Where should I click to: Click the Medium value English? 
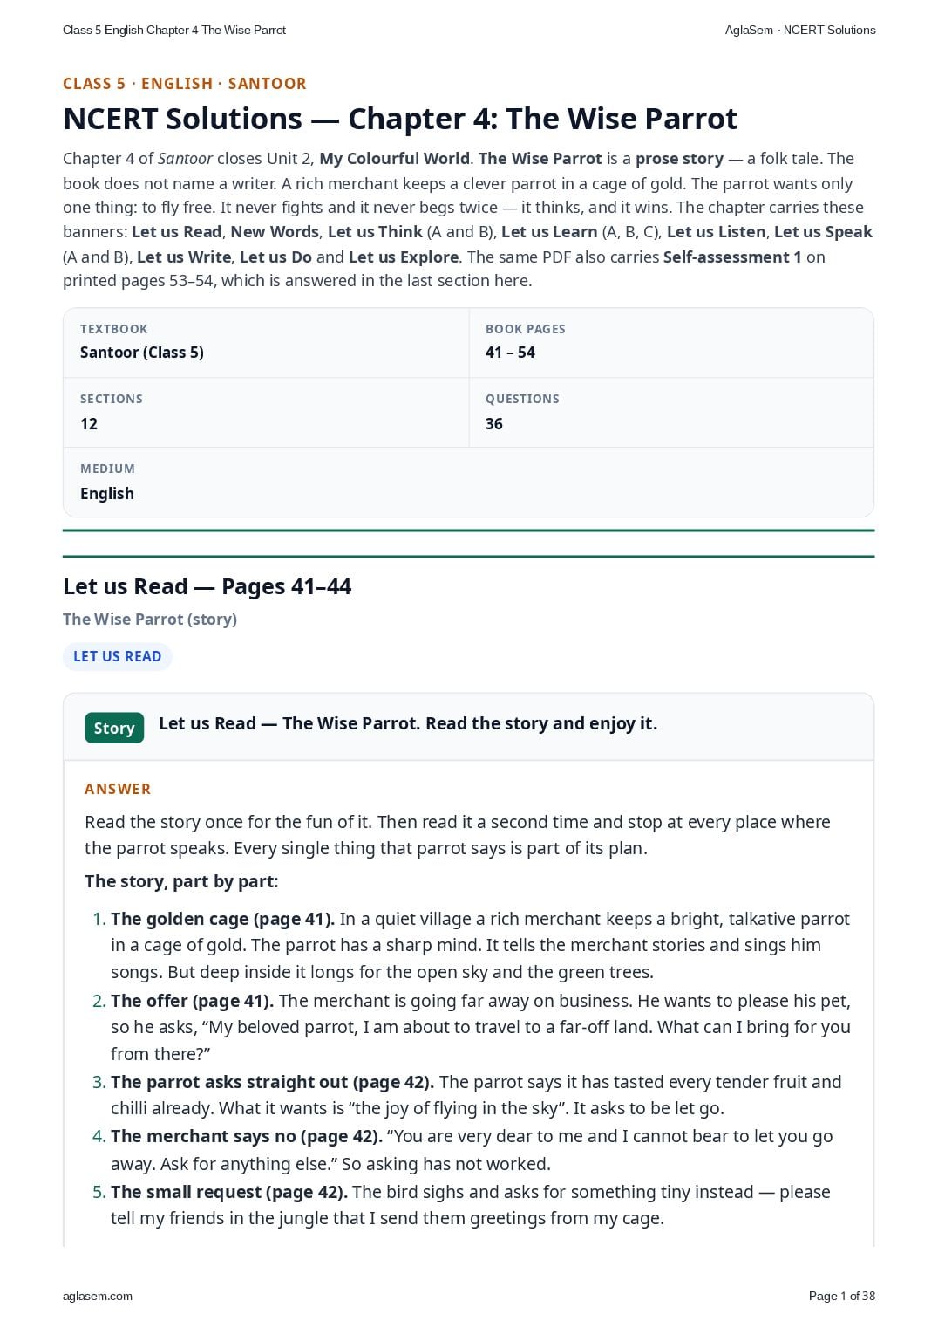point(107,494)
